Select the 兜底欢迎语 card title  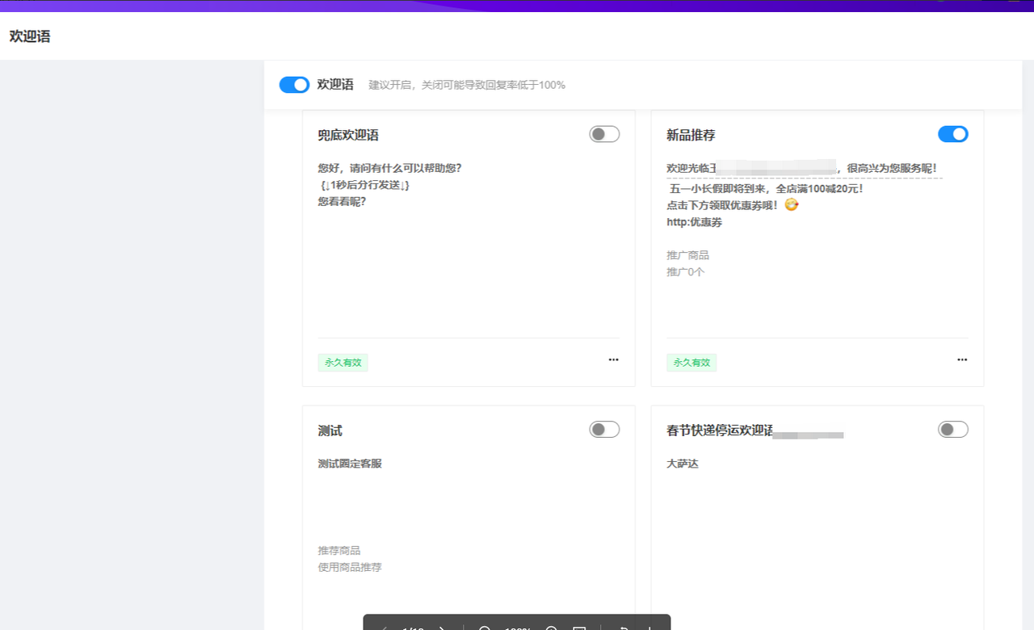pos(348,136)
